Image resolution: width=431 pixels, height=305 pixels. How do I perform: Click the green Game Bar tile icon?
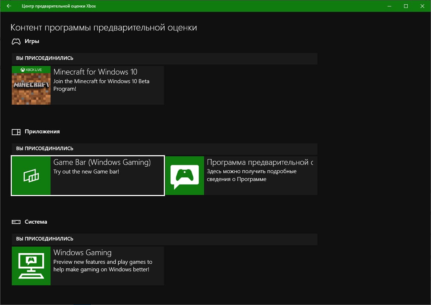coord(31,176)
